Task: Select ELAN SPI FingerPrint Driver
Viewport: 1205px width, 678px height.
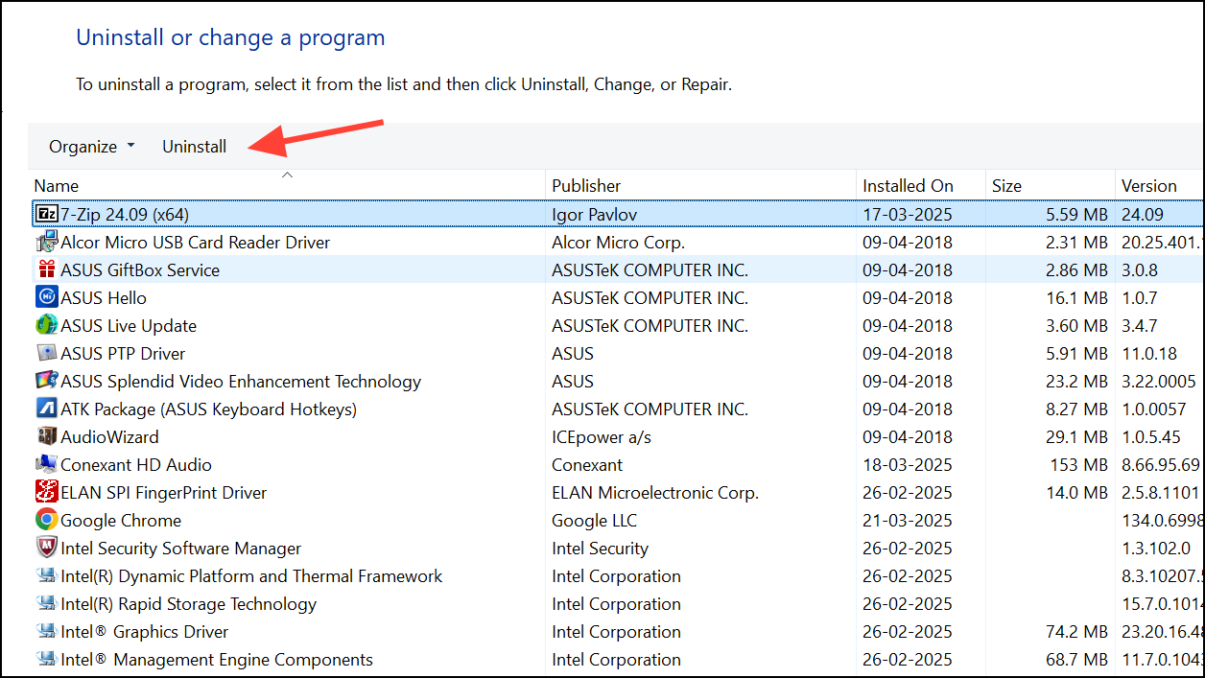Action: click(617, 492)
